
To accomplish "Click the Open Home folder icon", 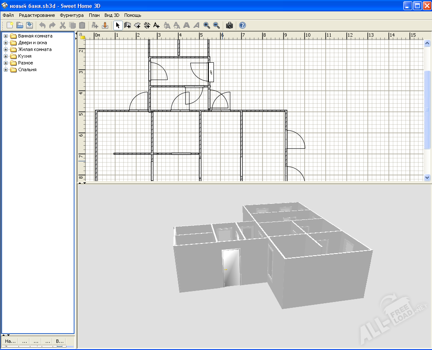I will 20,25.
